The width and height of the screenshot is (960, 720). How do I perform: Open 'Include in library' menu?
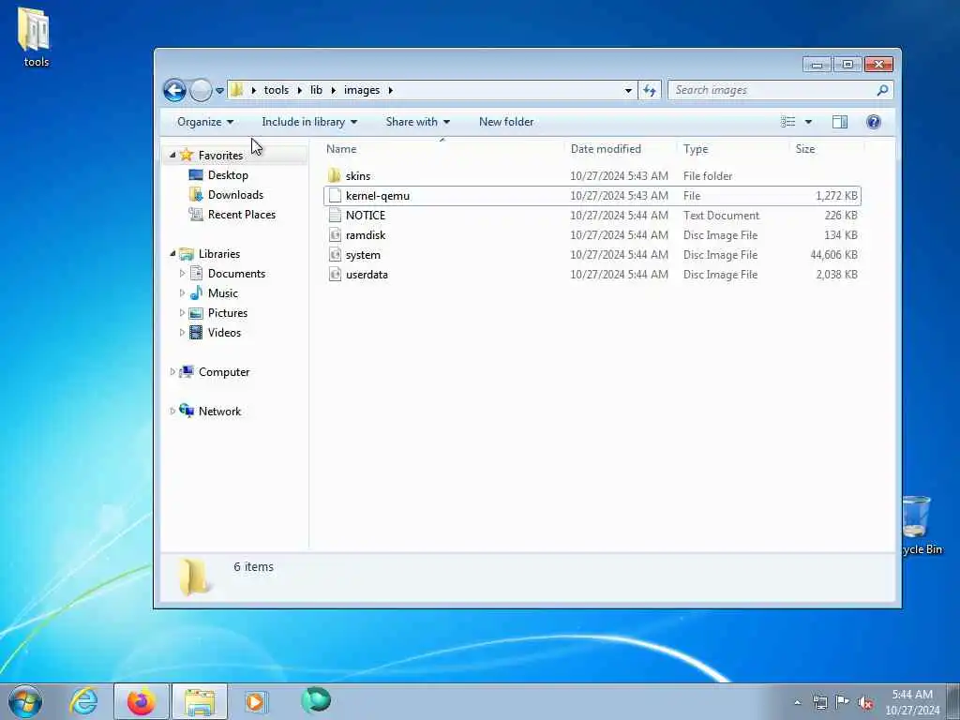[309, 122]
